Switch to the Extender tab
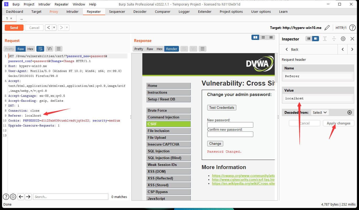This screenshot has width=359, height=210. 205,11
